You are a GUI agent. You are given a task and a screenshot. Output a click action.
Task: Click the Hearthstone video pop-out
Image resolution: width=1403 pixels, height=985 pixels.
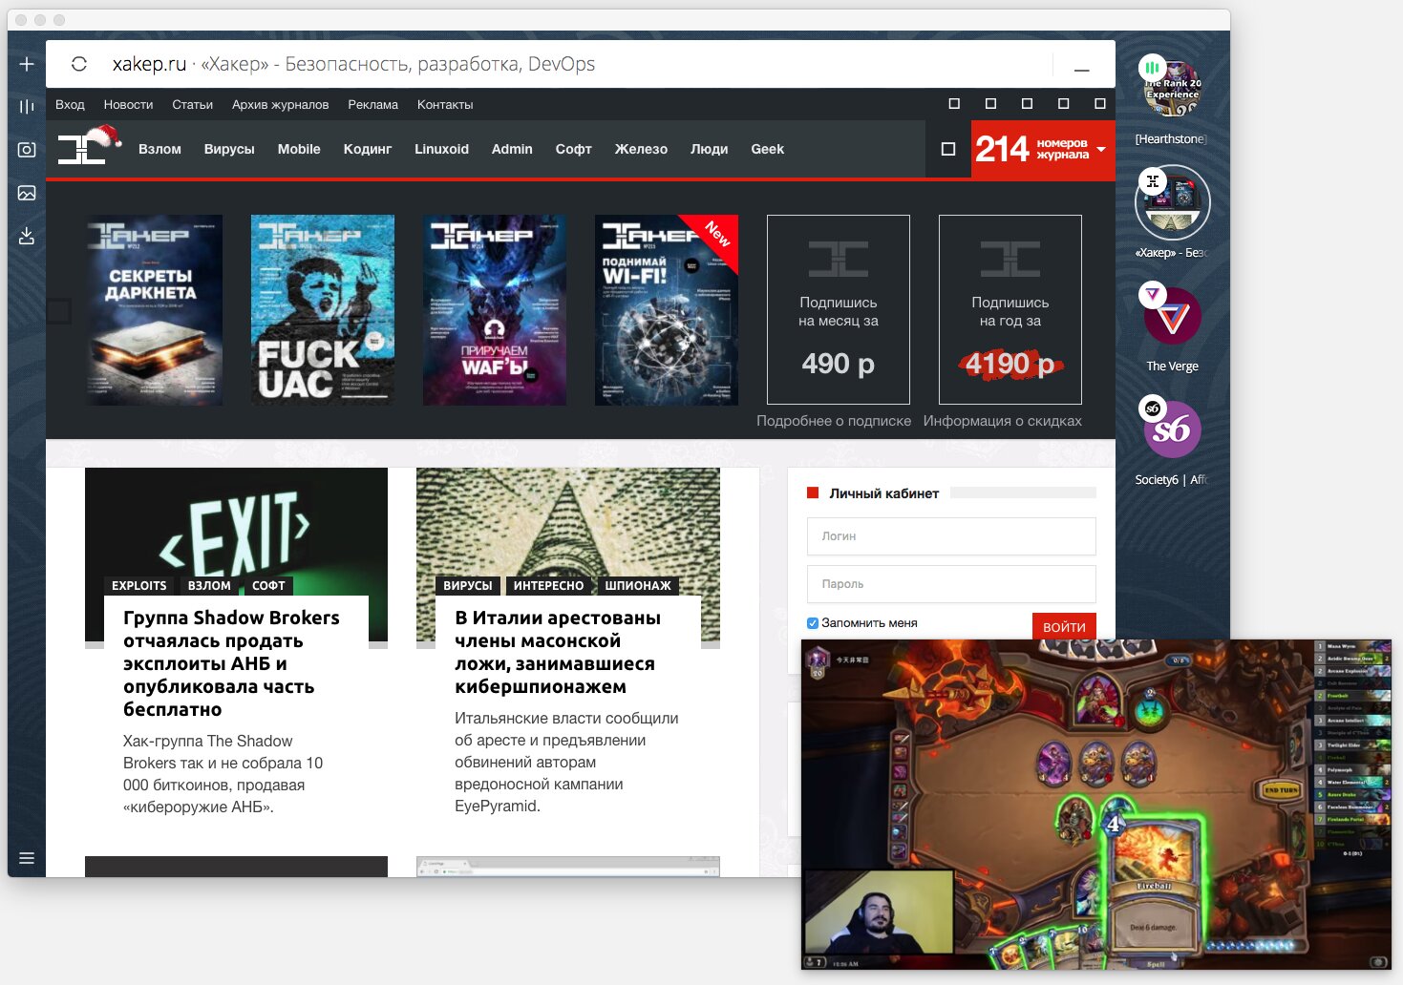(x=1096, y=805)
